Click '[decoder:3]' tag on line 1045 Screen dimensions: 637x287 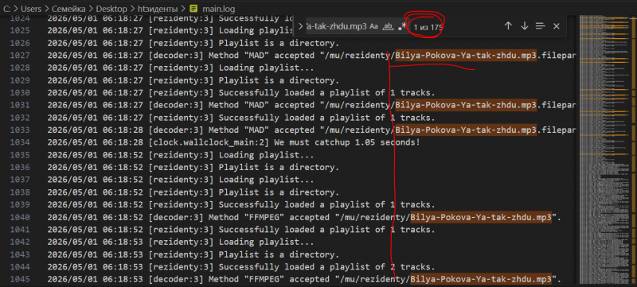pos(176,279)
